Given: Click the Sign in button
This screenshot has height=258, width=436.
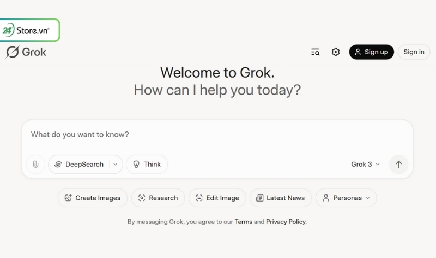Looking at the screenshot, I should [414, 52].
